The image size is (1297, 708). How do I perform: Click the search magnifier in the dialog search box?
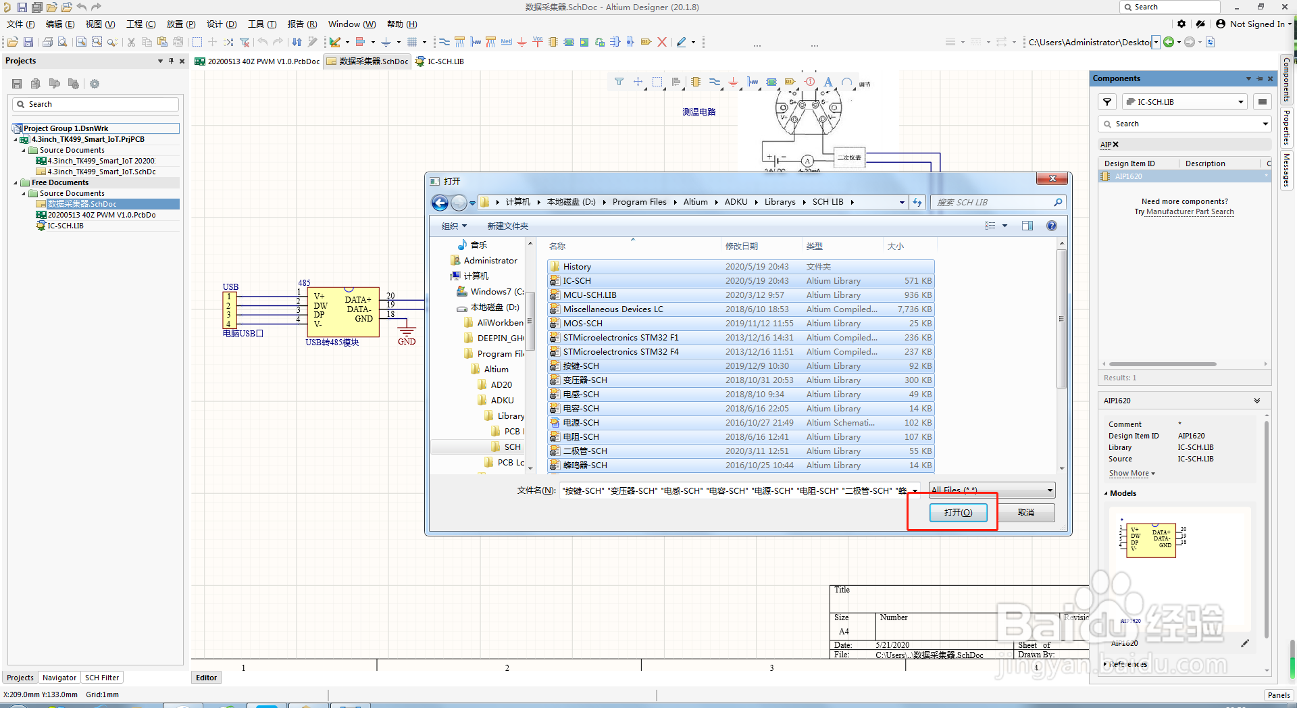(1058, 202)
